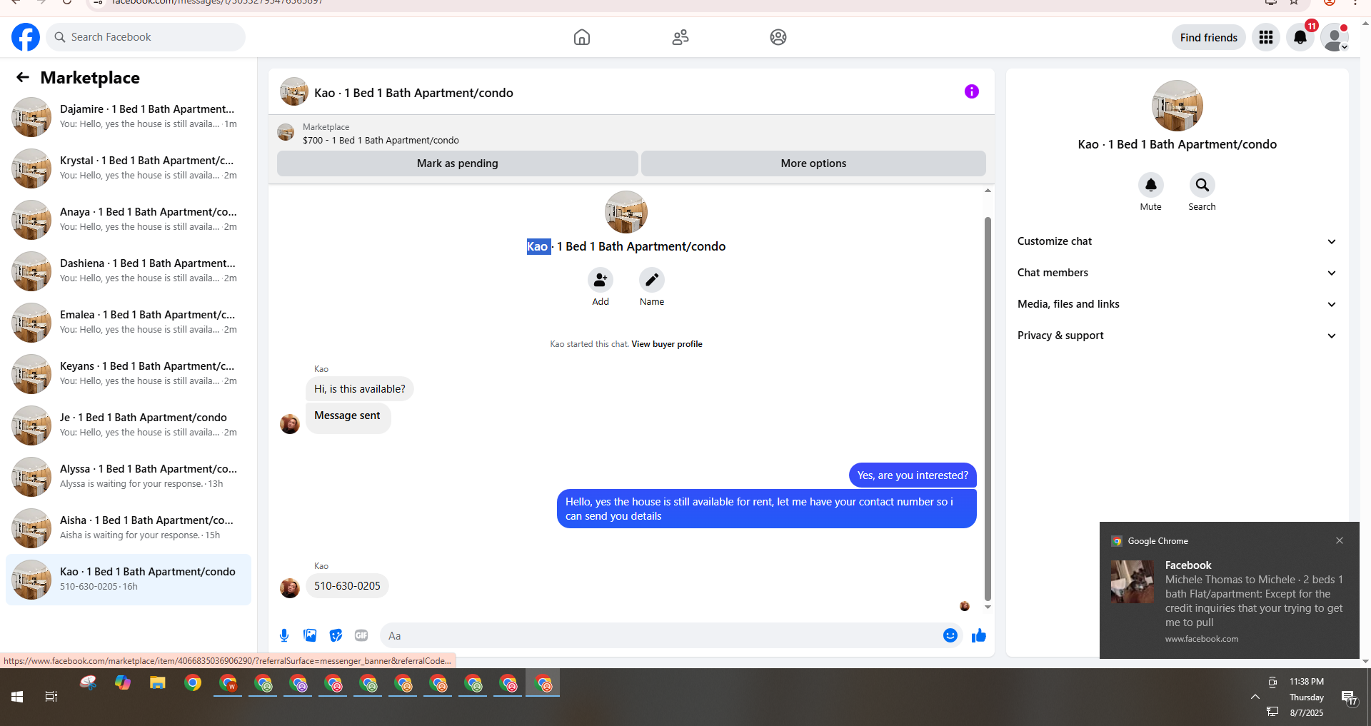Open the Friends tab icon

pos(681,37)
